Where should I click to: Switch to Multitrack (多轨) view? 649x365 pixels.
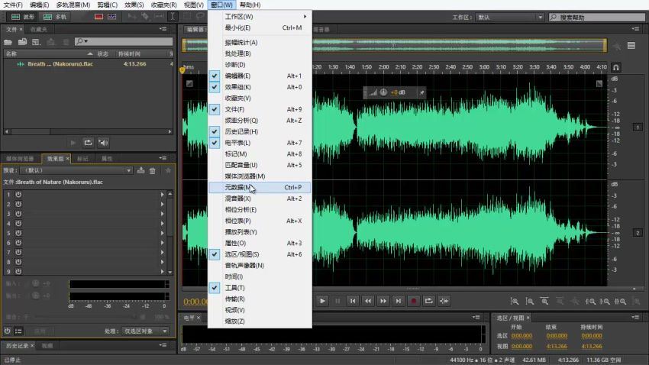point(56,17)
